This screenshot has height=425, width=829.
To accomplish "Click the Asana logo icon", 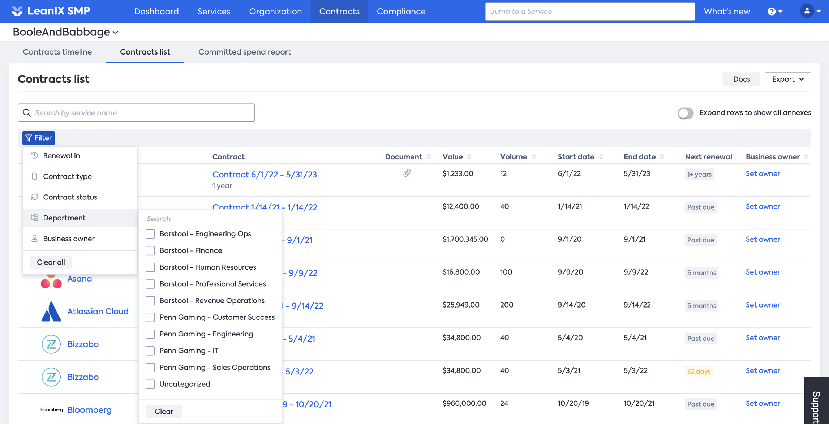I will coord(51,282).
